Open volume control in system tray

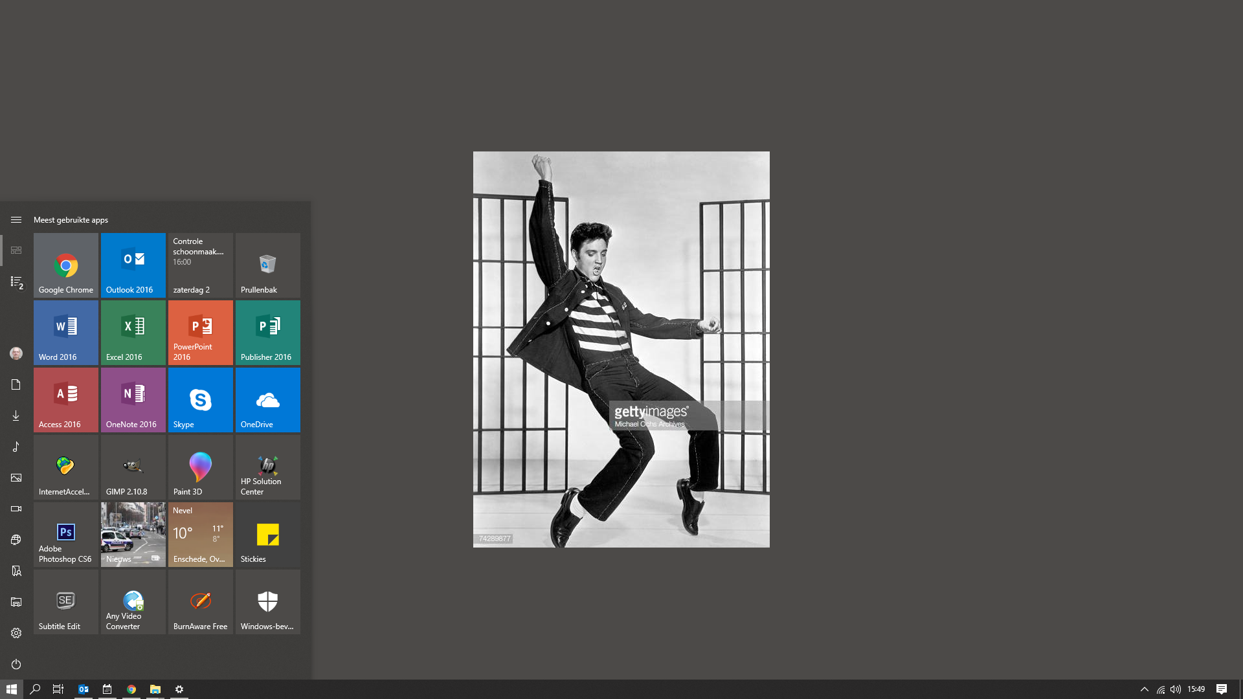click(1176, 689)
